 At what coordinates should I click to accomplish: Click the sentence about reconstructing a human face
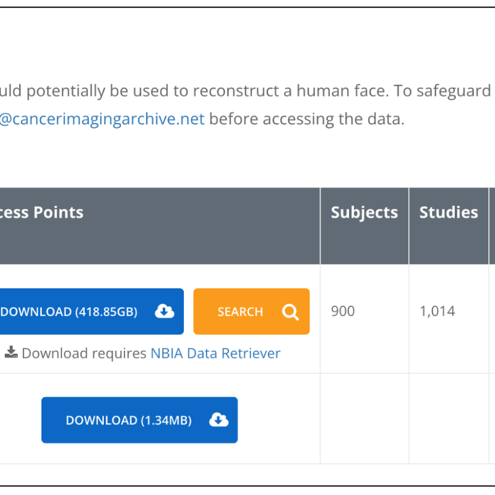pos(245,91)
